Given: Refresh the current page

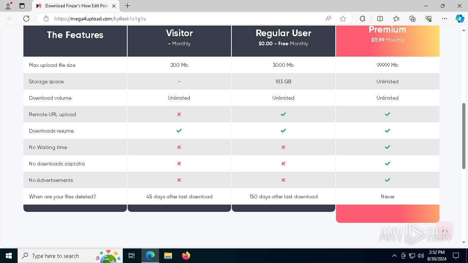Looking at the screenshot, I should pyautogui.click(x=26, y=19).
